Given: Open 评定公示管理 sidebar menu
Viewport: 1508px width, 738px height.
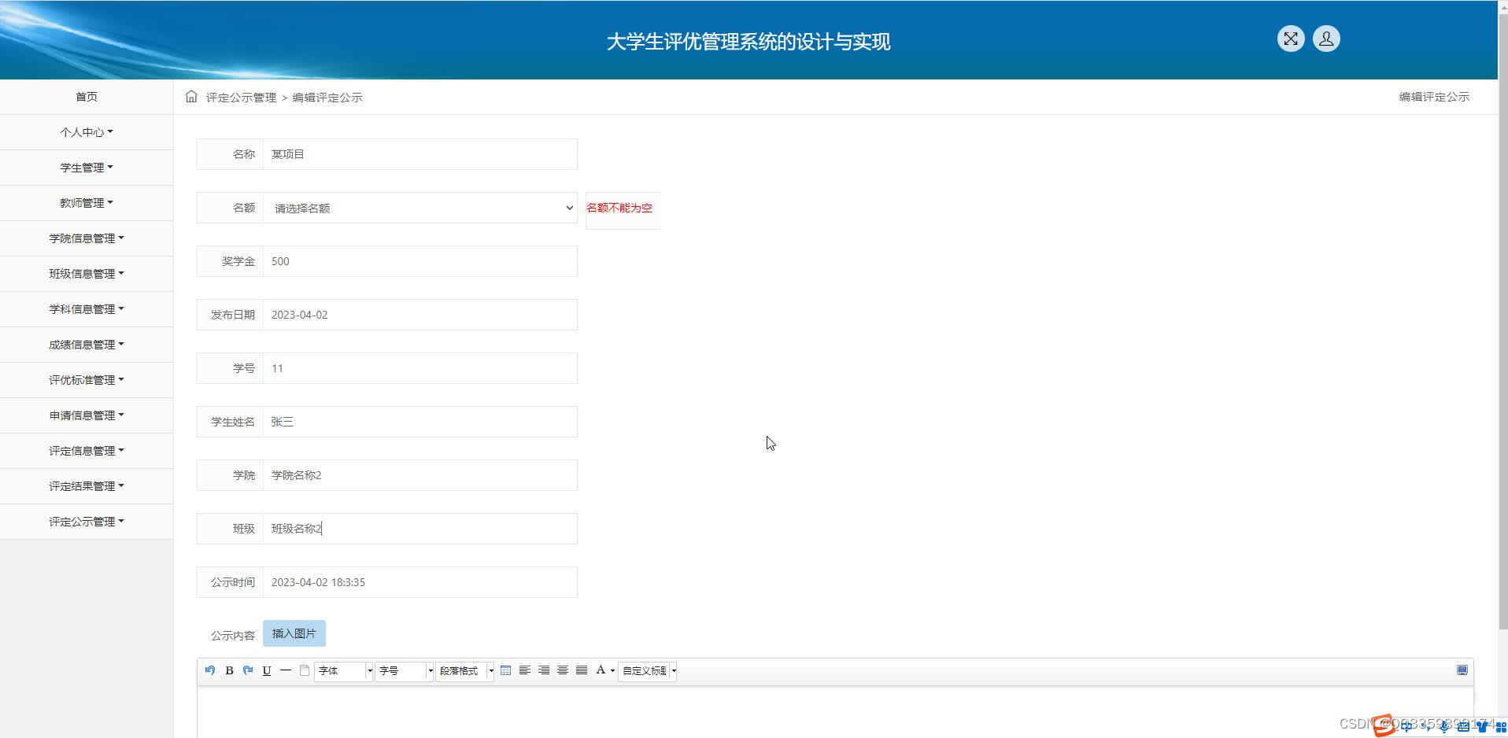Looking at the screenshot, I should pos(87,522).
